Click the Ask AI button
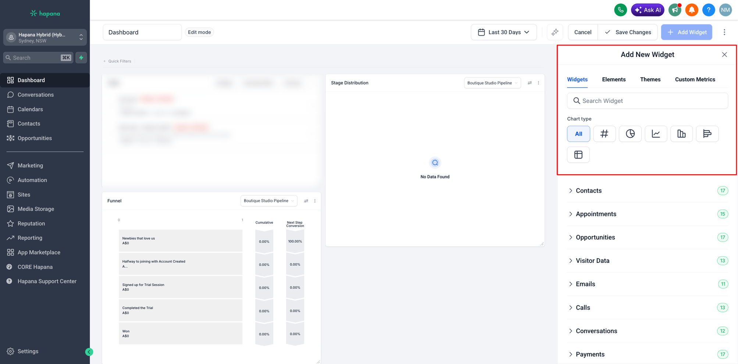This screenshot has width=738, height=364. point(648,10)
